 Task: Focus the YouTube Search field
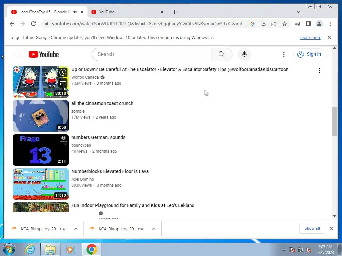[152, 54]
